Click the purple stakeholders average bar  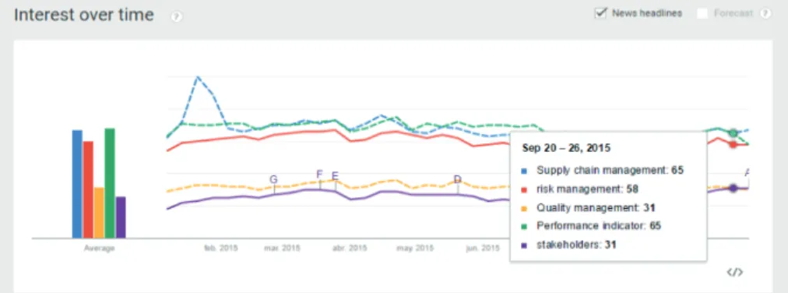click(121, 217)
